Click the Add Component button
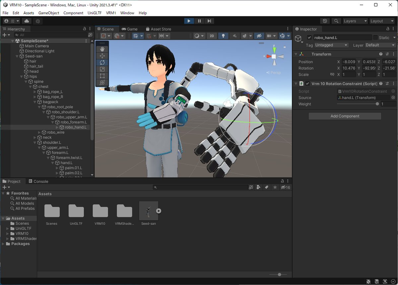 345,116
